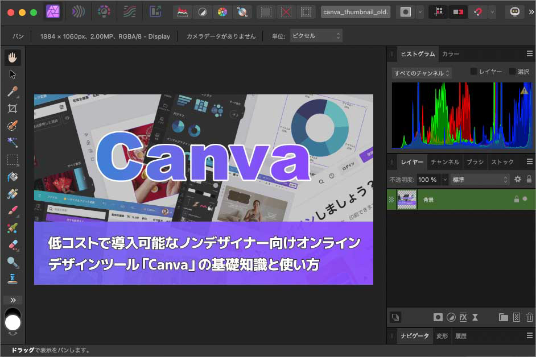This screenshot has height=357, width=536.
Task: Add a mask to the 背景 layer
Action: (x=438, y=317)
